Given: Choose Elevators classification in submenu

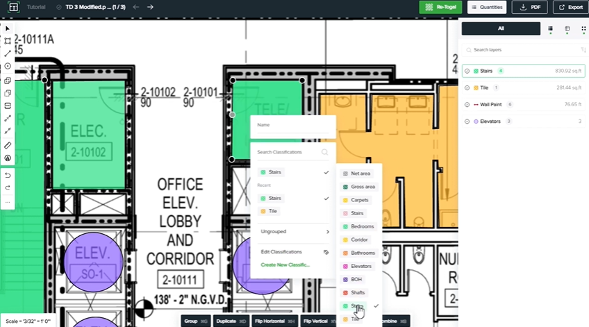Looking at the screenshot, I should 358,266.
